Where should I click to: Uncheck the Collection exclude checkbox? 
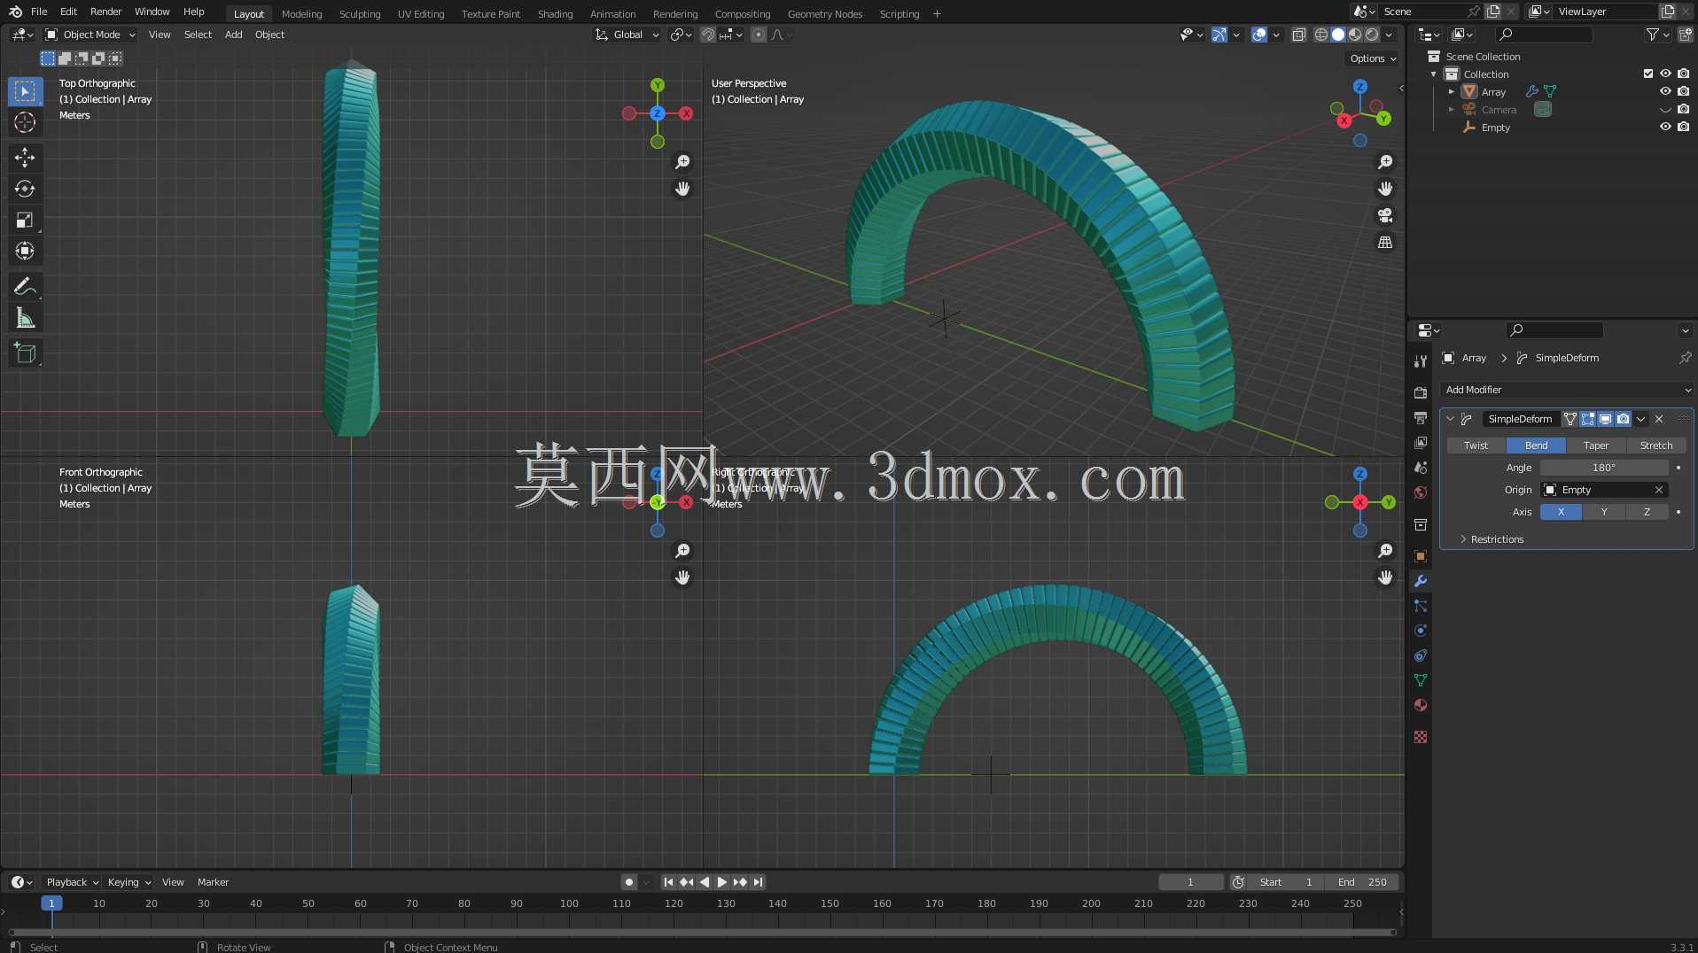(x=1648, y=74)
